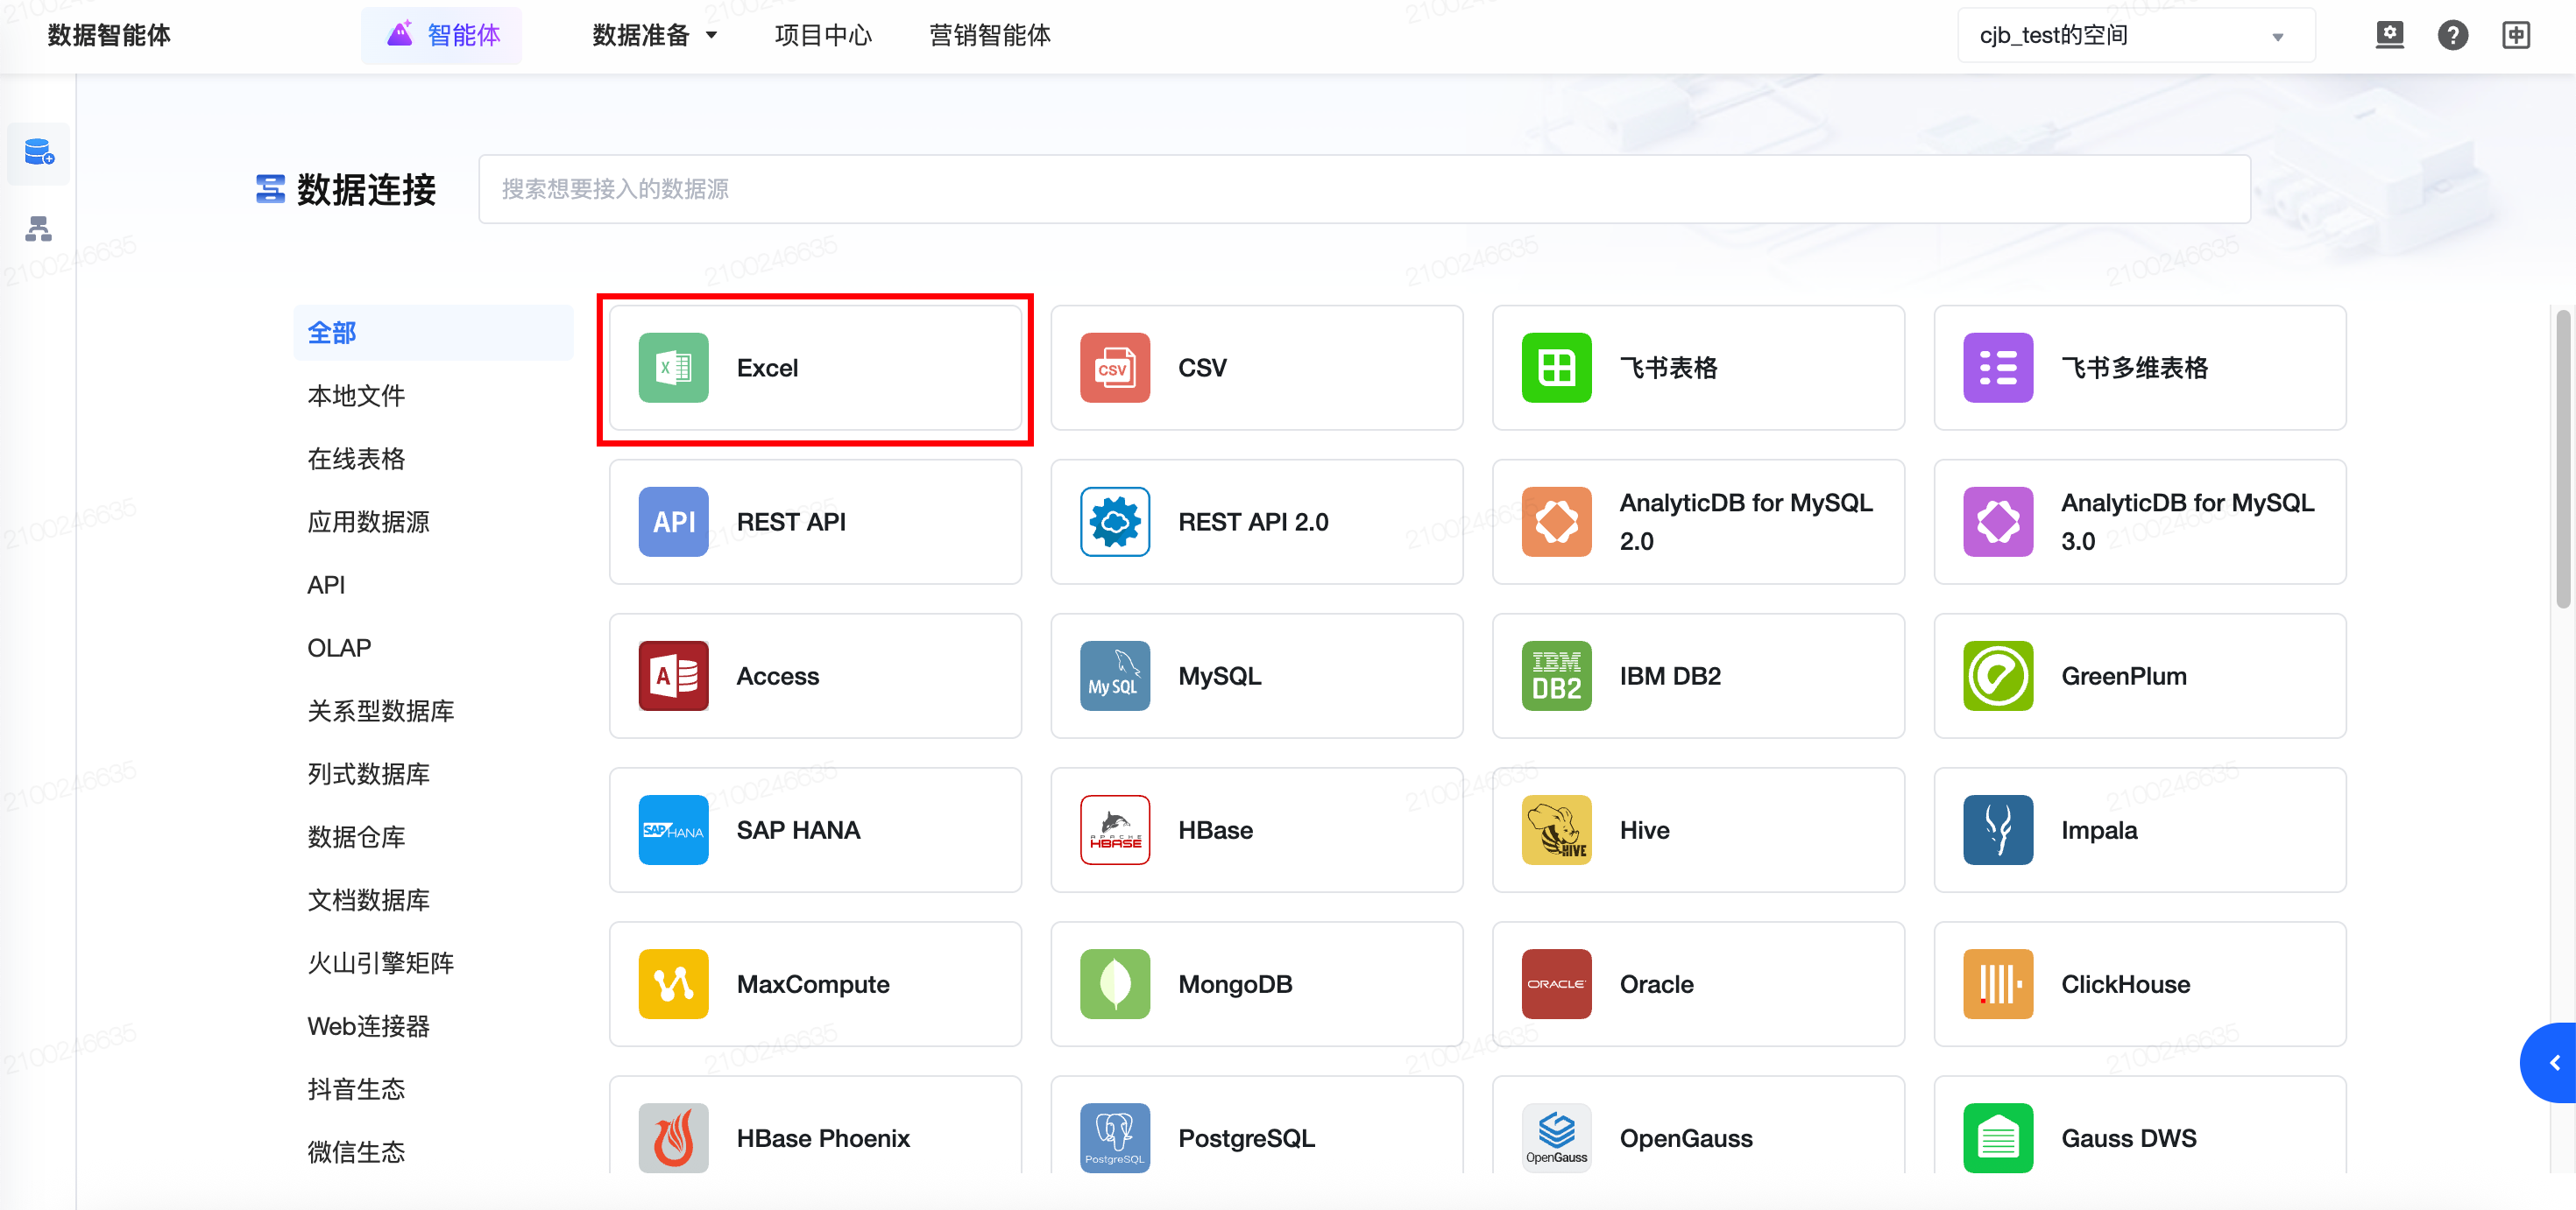Filter by 抖音生态 category
The image size is (2576, 1210).
click(355, 1088)
